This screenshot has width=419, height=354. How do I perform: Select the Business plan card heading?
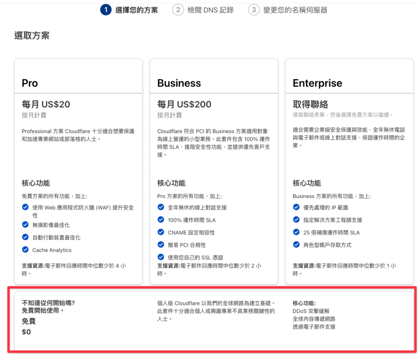pyautogui.click(x=179, y=83)
